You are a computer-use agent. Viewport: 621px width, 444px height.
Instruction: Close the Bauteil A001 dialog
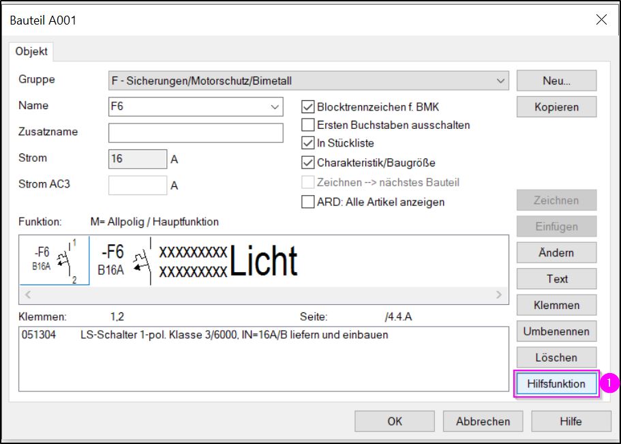pyautogui.click(x=601, y=19)
